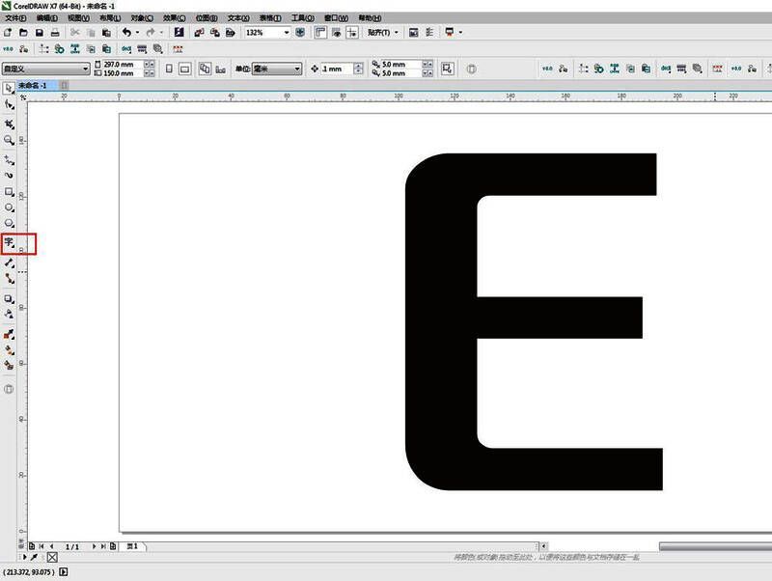Image resolution: width=772 pixels, height=581 pixels.
Task: Click the no-fill X color swatch
Action: pos(52,558)
